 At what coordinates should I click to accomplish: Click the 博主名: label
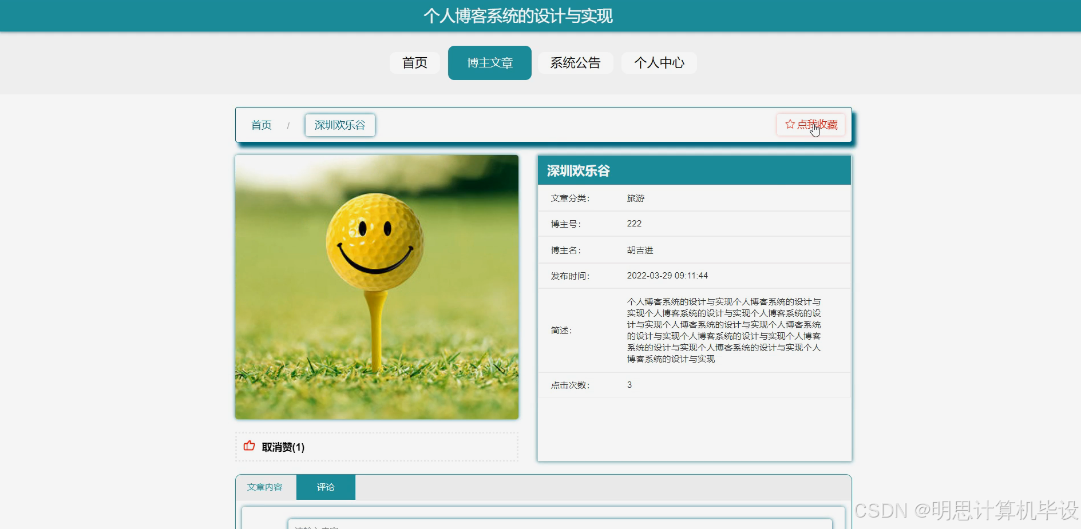pos(566,250)
